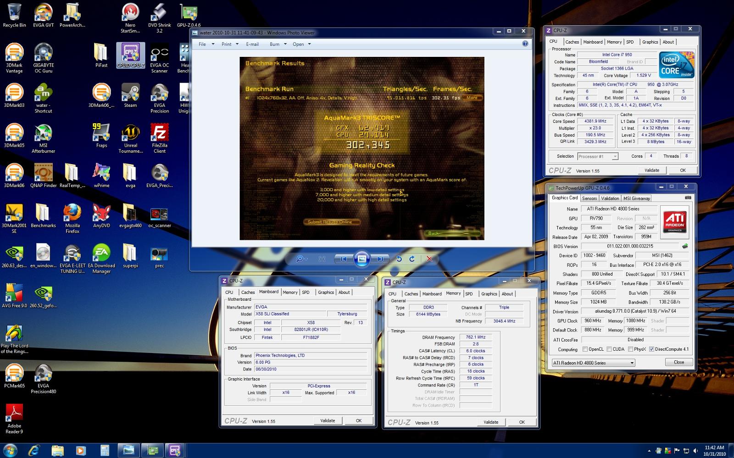
Task: Click Validate in top CPU-Z window
Action: click(652, 170)
